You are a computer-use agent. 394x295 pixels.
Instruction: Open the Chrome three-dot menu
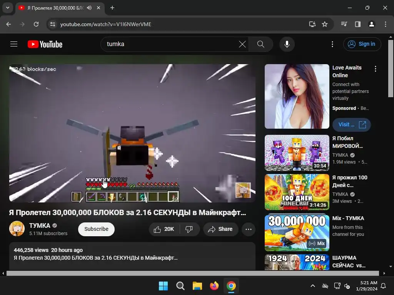pos(386,24)
